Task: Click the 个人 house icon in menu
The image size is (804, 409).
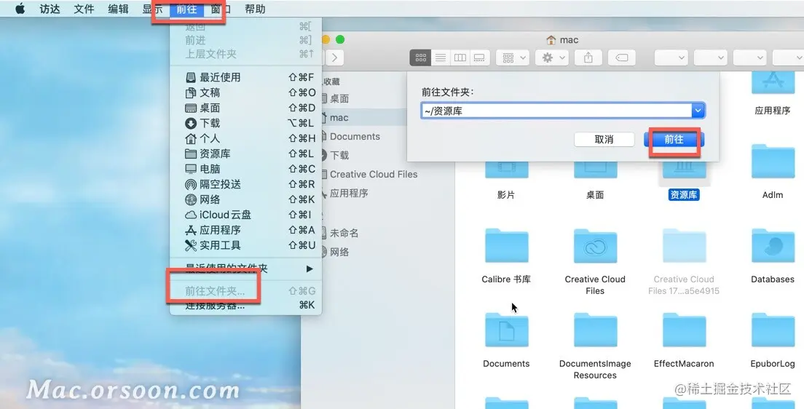Action: pos(191,138)
